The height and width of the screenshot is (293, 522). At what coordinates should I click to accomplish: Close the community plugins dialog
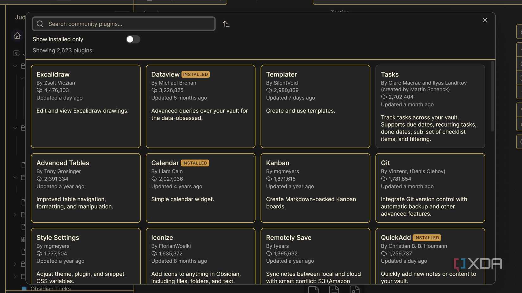[485, 20]
